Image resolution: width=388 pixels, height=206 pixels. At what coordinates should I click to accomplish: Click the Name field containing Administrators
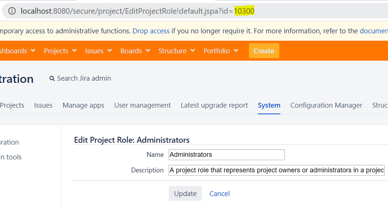pyautogui.click(x=227, y=155)
